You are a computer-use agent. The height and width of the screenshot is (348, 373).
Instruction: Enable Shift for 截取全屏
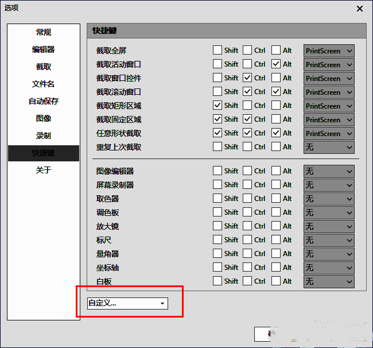tap(217, 51)
